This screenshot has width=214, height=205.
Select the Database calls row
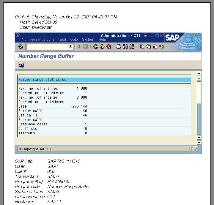click(105, 124)
